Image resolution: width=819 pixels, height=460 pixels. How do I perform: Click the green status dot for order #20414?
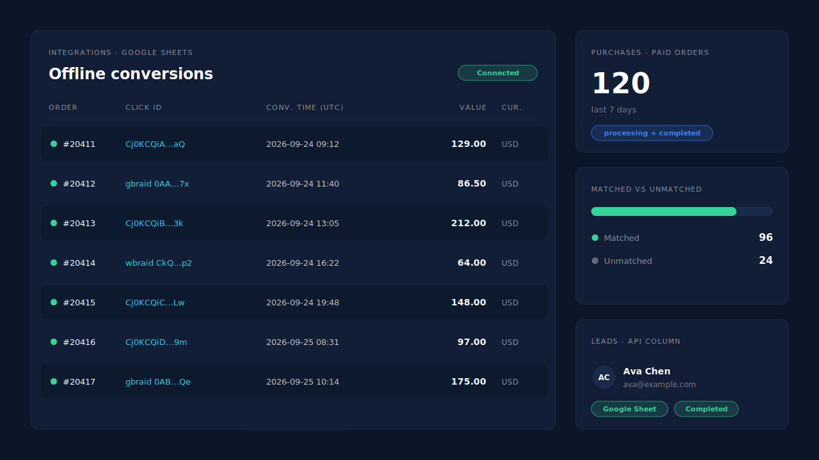coord(54,263)
